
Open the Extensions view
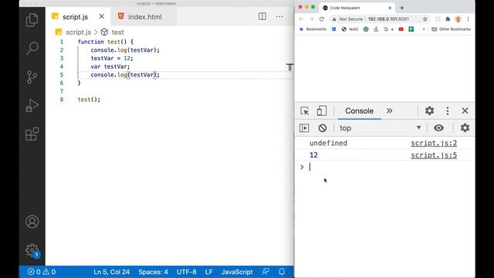[32, 134]
